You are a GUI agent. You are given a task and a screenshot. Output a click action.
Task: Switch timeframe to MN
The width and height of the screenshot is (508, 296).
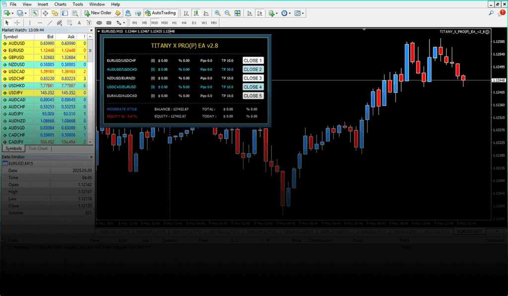click(214, 23)
